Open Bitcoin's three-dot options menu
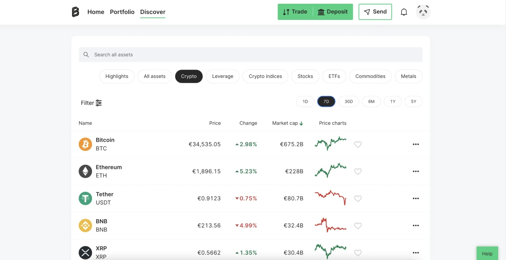The height and width of the screenshot is (260, 506). coord(416,144)
